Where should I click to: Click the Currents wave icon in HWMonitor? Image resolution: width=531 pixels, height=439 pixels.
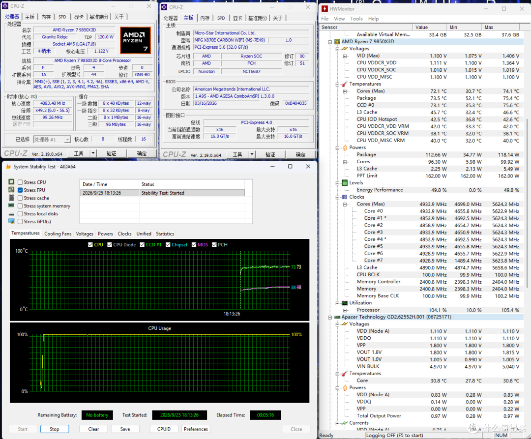click(345, 423)
